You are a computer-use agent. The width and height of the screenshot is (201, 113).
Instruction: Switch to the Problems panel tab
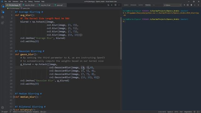coord(133,5)
